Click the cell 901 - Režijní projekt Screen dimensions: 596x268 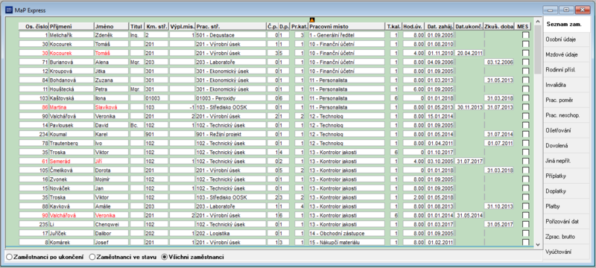[231, 135]
